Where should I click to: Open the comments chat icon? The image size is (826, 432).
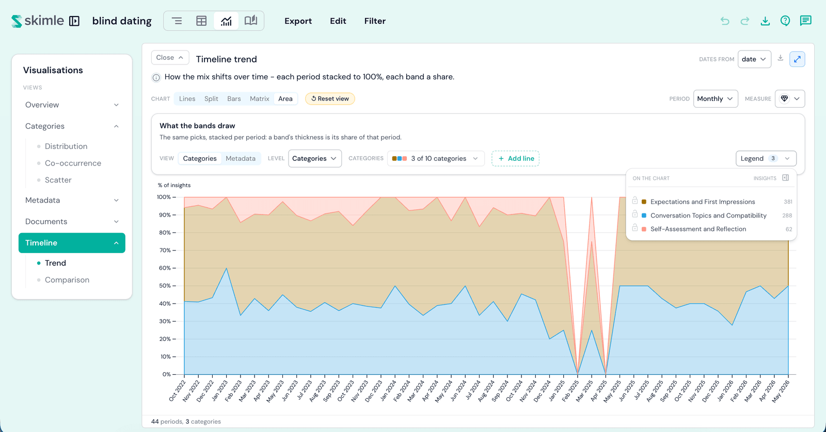click(805, 21)
